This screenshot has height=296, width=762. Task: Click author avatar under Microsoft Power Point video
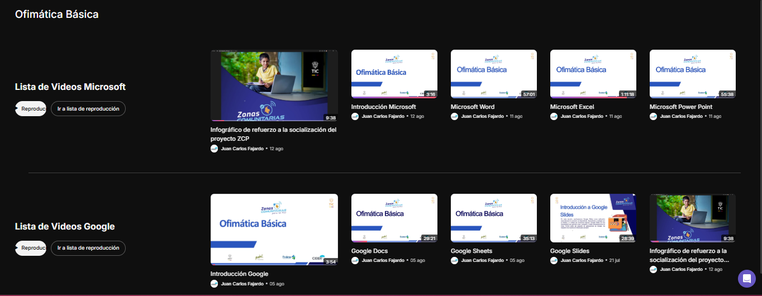[653, 116]
